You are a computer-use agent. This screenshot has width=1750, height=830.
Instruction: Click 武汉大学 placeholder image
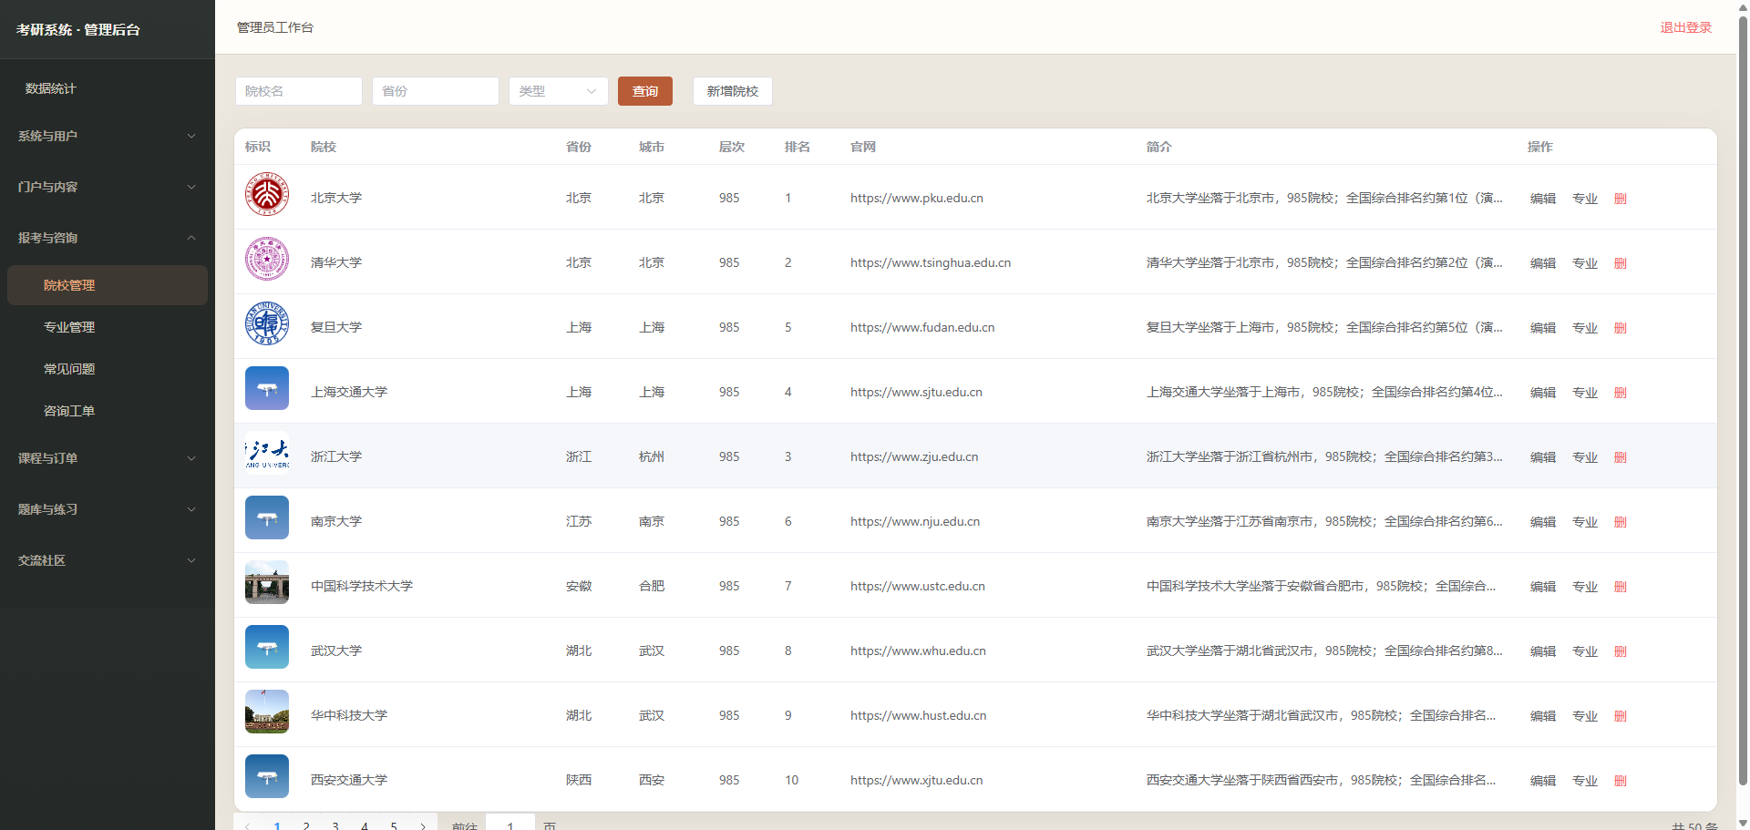[x=267, y=647]
